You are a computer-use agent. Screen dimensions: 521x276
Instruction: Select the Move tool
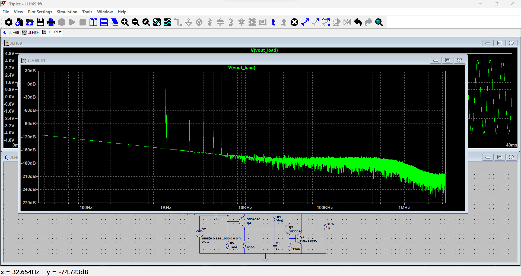[x=326, y=22]
